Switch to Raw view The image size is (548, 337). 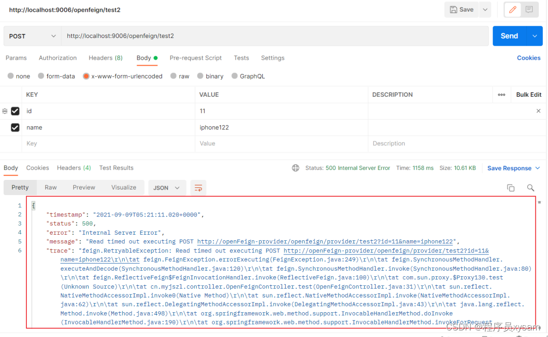tap(51, 188)
